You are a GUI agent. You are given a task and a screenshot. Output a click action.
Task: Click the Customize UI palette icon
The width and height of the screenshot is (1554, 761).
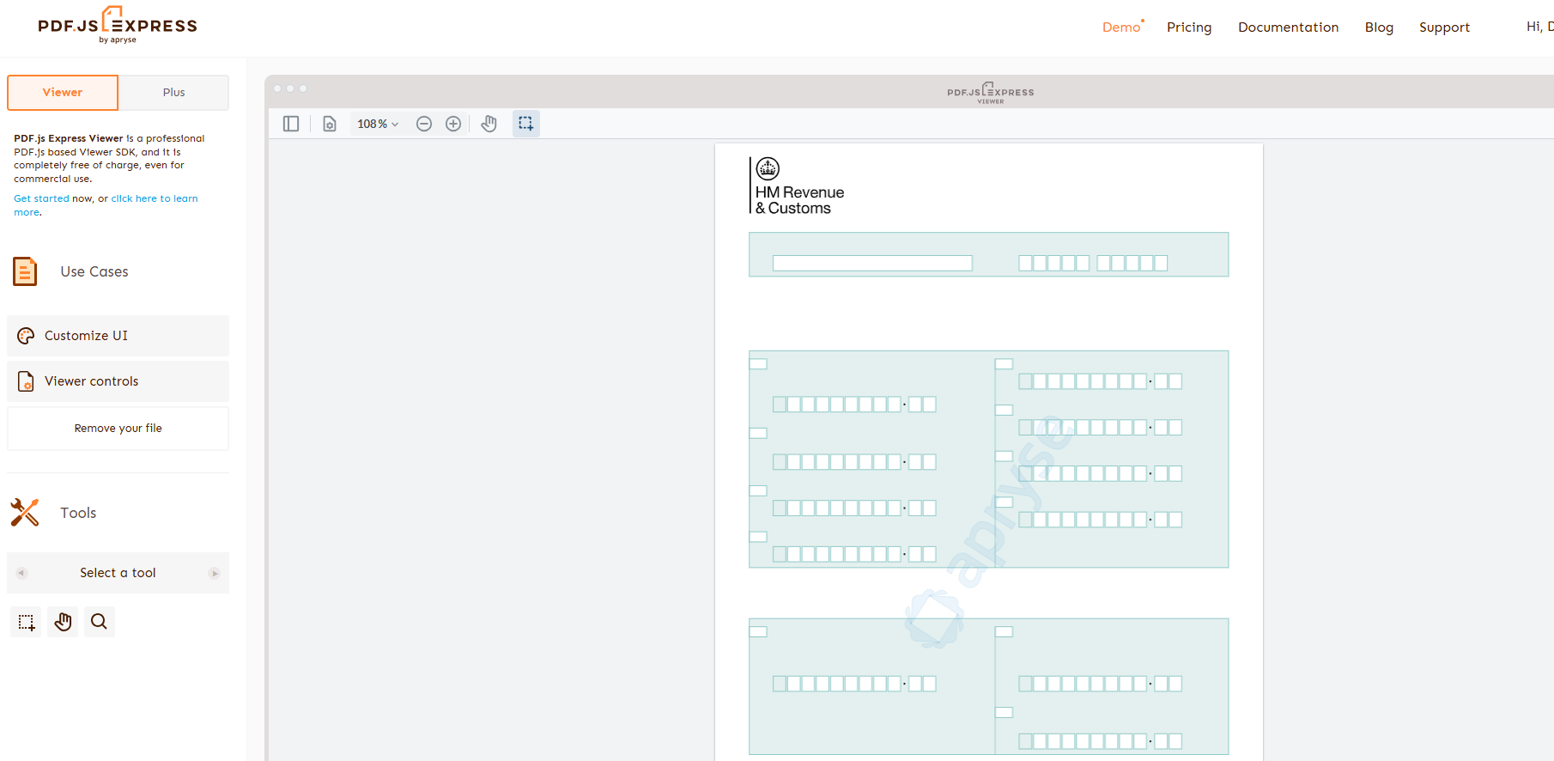[26, 336]
